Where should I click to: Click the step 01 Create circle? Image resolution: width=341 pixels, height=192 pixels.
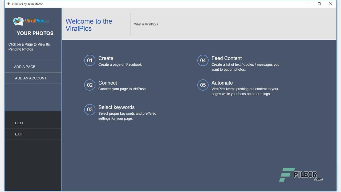coord(90,60)
